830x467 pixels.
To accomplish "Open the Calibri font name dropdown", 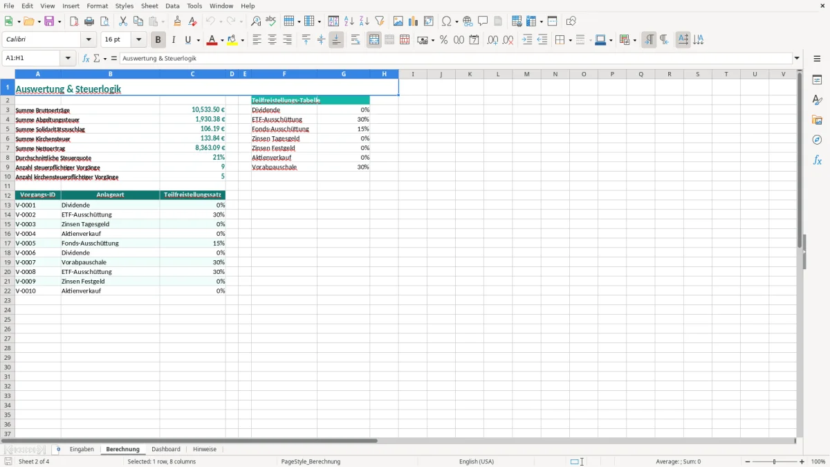I will coord(89,40).
